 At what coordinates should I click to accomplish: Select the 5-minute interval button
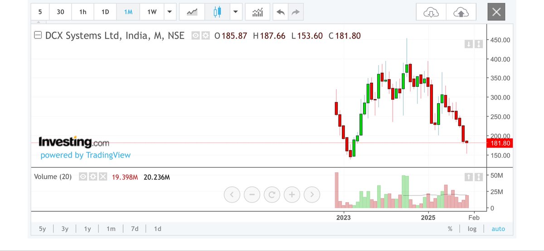coord(40,12)
